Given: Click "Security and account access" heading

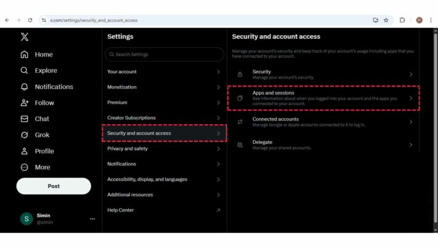Looking at the screenshot, I should (x=276, y=36).
